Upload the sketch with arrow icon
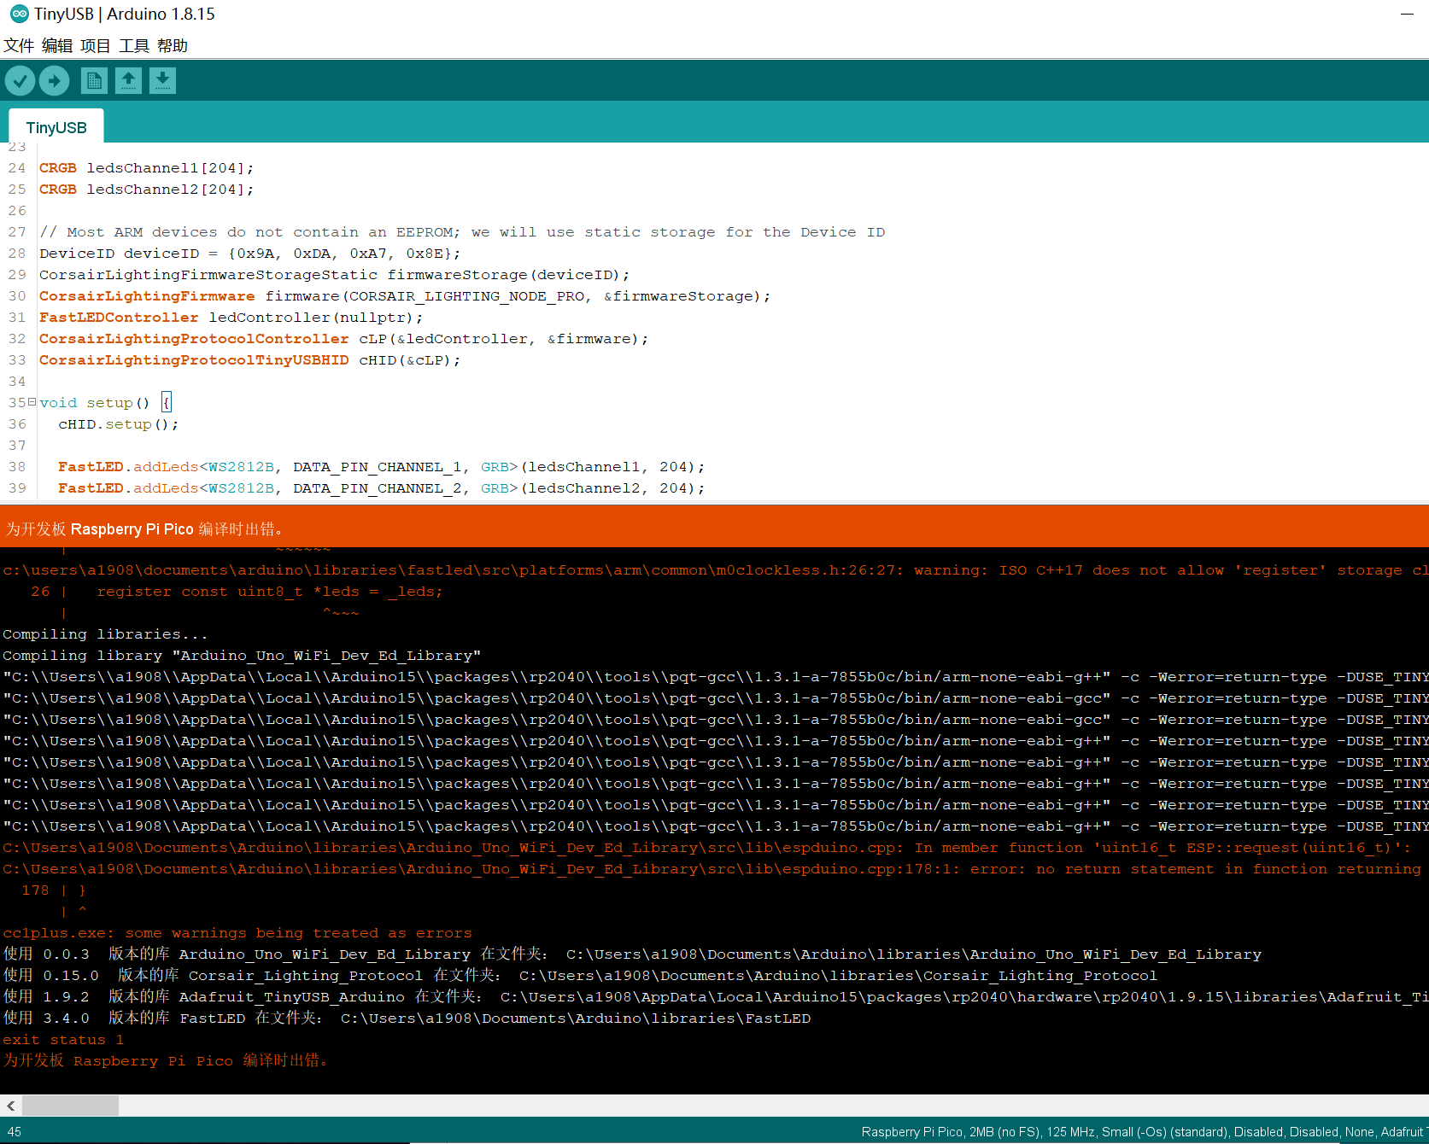The width and height of the screenshot is (1429, 1144). pos(54,80)
